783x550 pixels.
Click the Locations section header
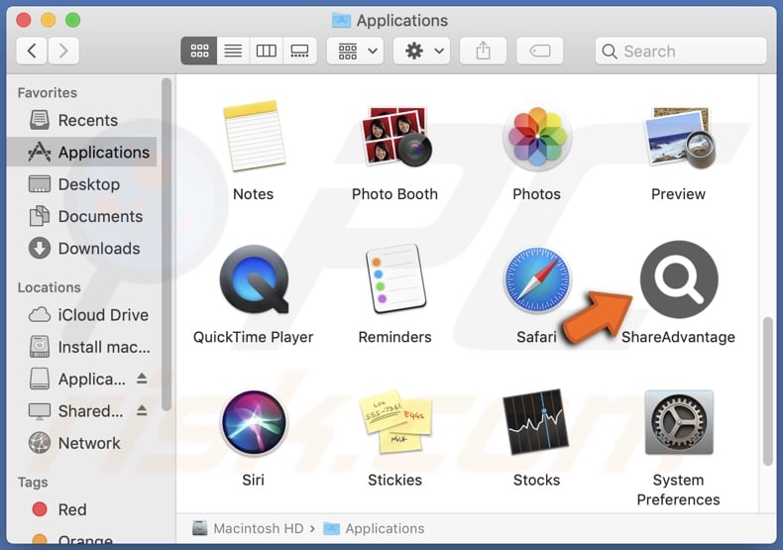(x=49, y=287)
